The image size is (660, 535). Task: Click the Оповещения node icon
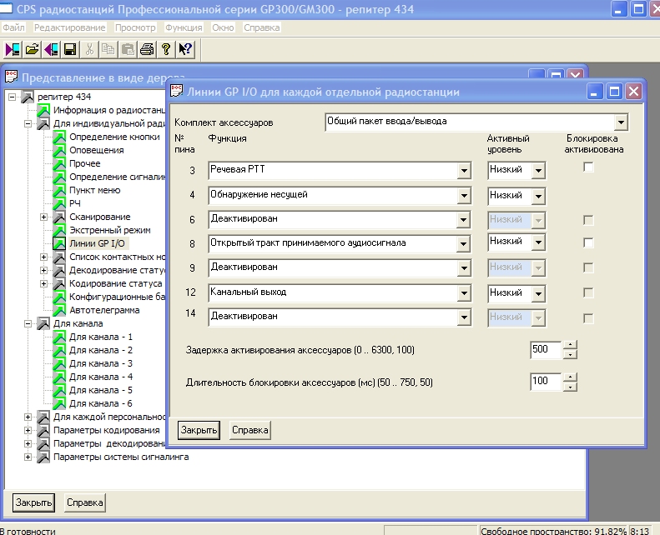coord(59,150)
